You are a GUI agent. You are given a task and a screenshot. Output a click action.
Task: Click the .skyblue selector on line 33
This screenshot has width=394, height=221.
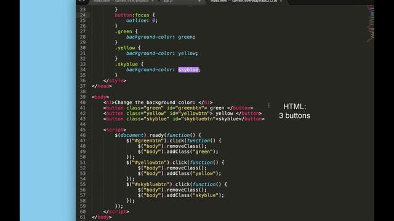tap(126, 64)
